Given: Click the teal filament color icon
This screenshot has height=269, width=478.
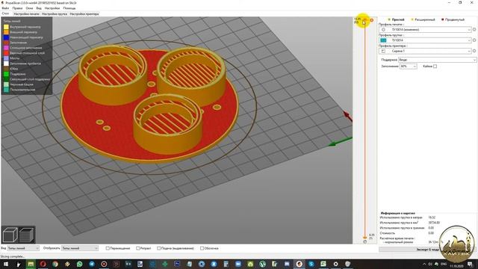Looking at the screenshot, I should [x=383, y=40].
